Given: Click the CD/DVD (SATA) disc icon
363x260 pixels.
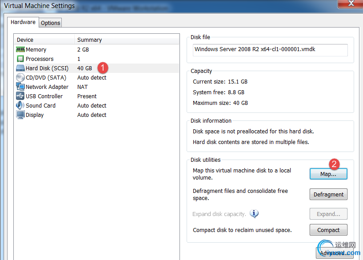Looking at the screenshot, I should click(20, 77).
